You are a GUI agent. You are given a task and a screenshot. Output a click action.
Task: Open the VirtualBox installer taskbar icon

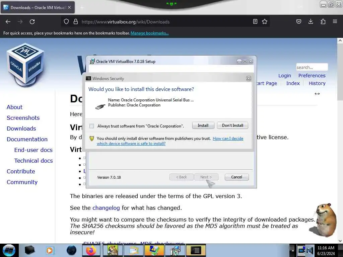click(175, 250)
